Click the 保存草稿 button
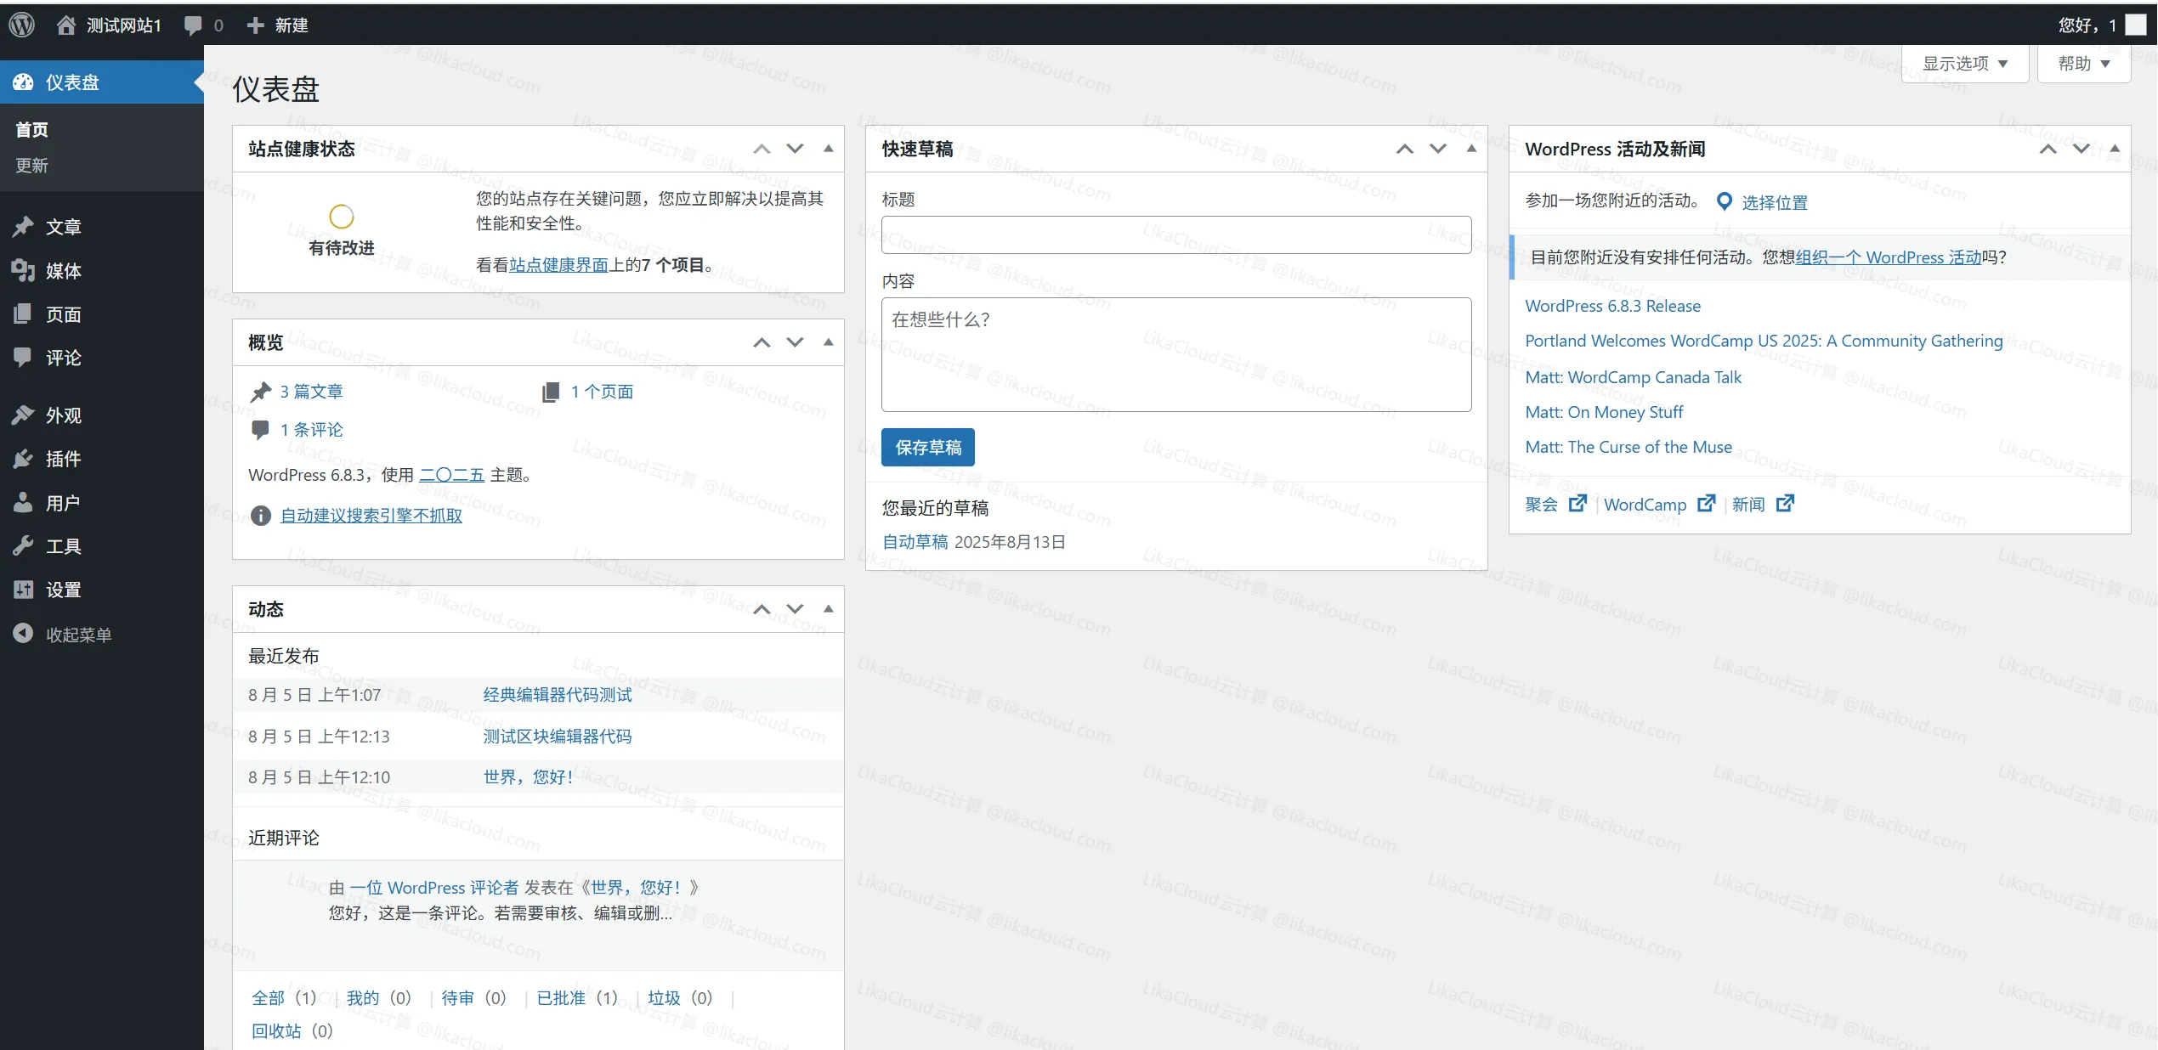The image size is (2158, 1050). (x=927, y=447)
